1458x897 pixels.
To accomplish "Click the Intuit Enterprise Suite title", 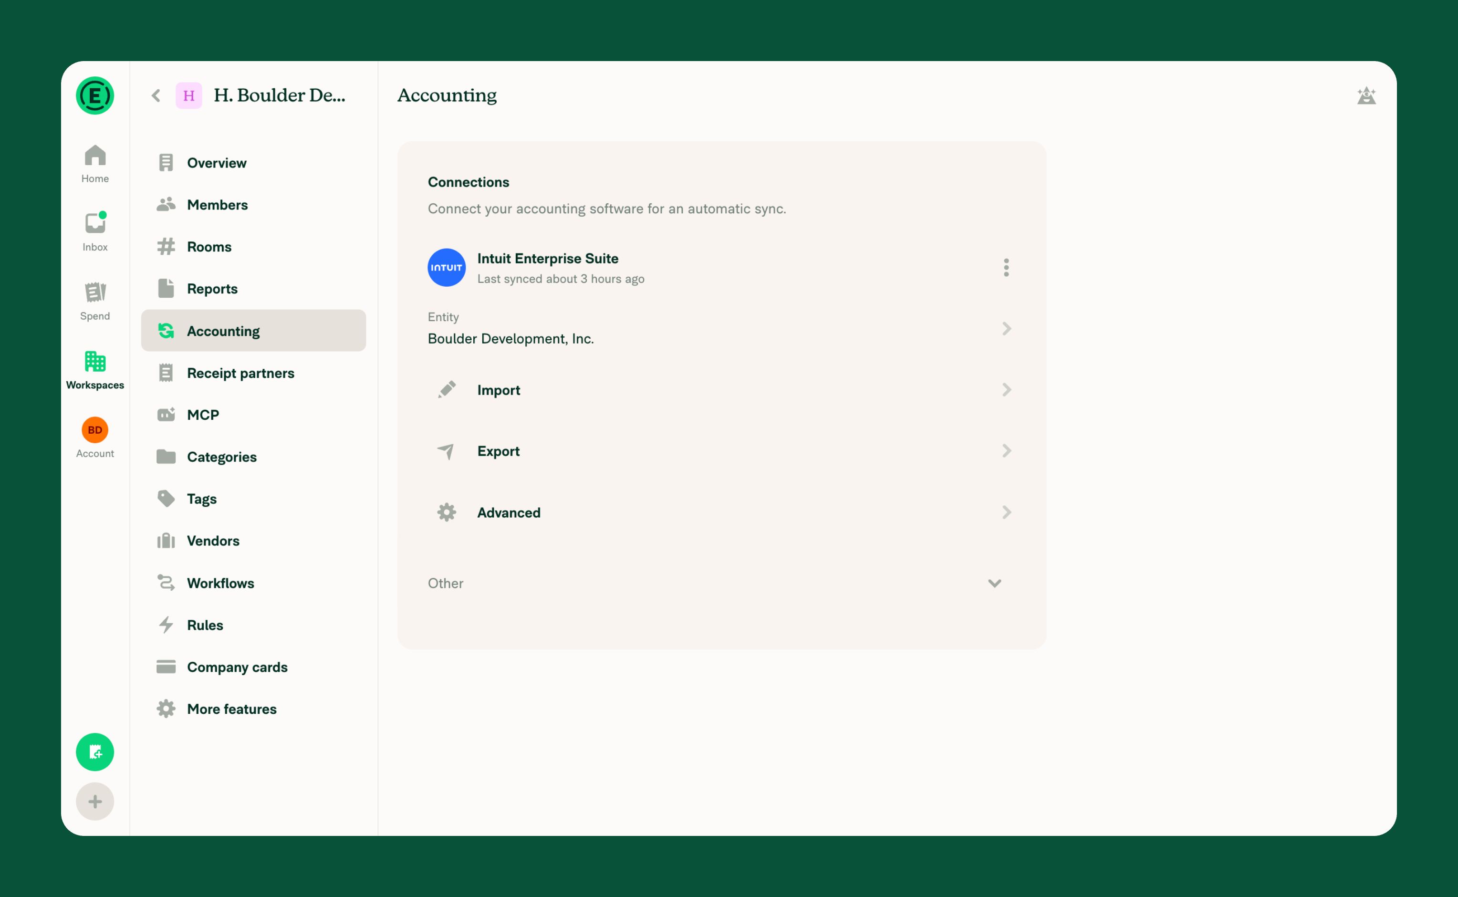I will click(548, 258).
